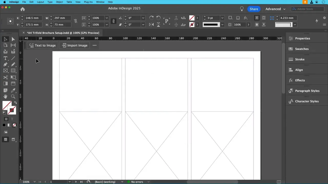Image resolution: width=328 pixels, height=184 pixels.
Task: Expand the zoom percentage dropdown at bottom left
Action: click(35, 182)
